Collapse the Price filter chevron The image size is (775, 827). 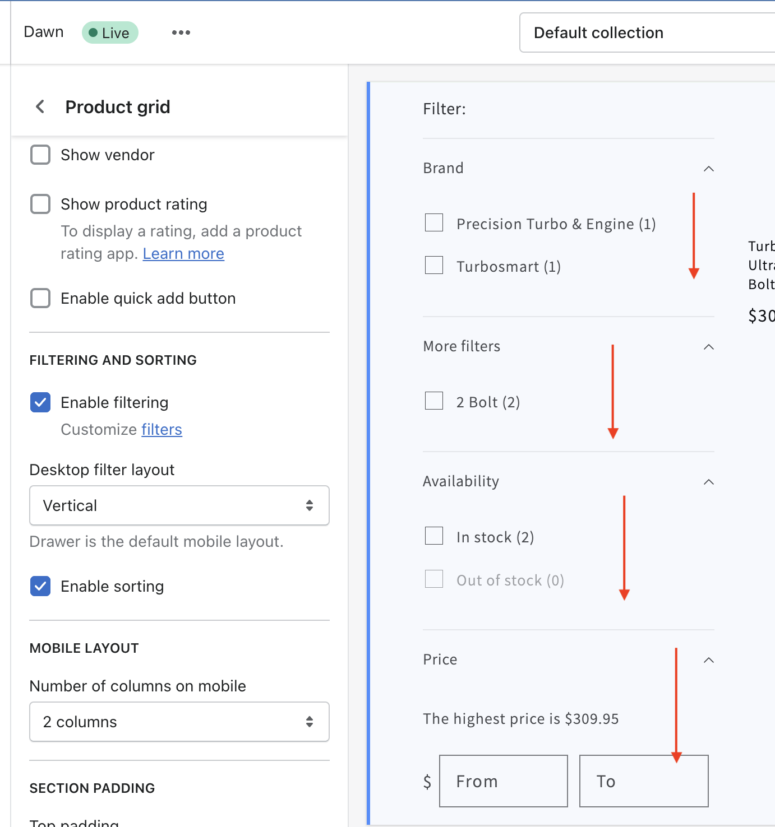click(x=709, y=660)
